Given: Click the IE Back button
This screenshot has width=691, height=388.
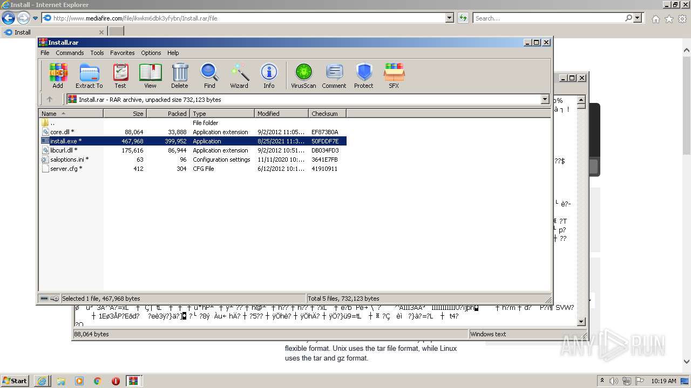Looking at the screenshot, I should click(x=8, y=18).
